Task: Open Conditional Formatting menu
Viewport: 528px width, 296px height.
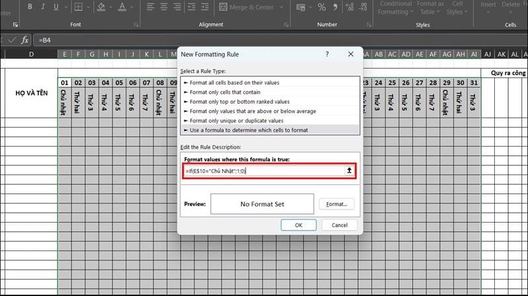Action: pos(395,8)
